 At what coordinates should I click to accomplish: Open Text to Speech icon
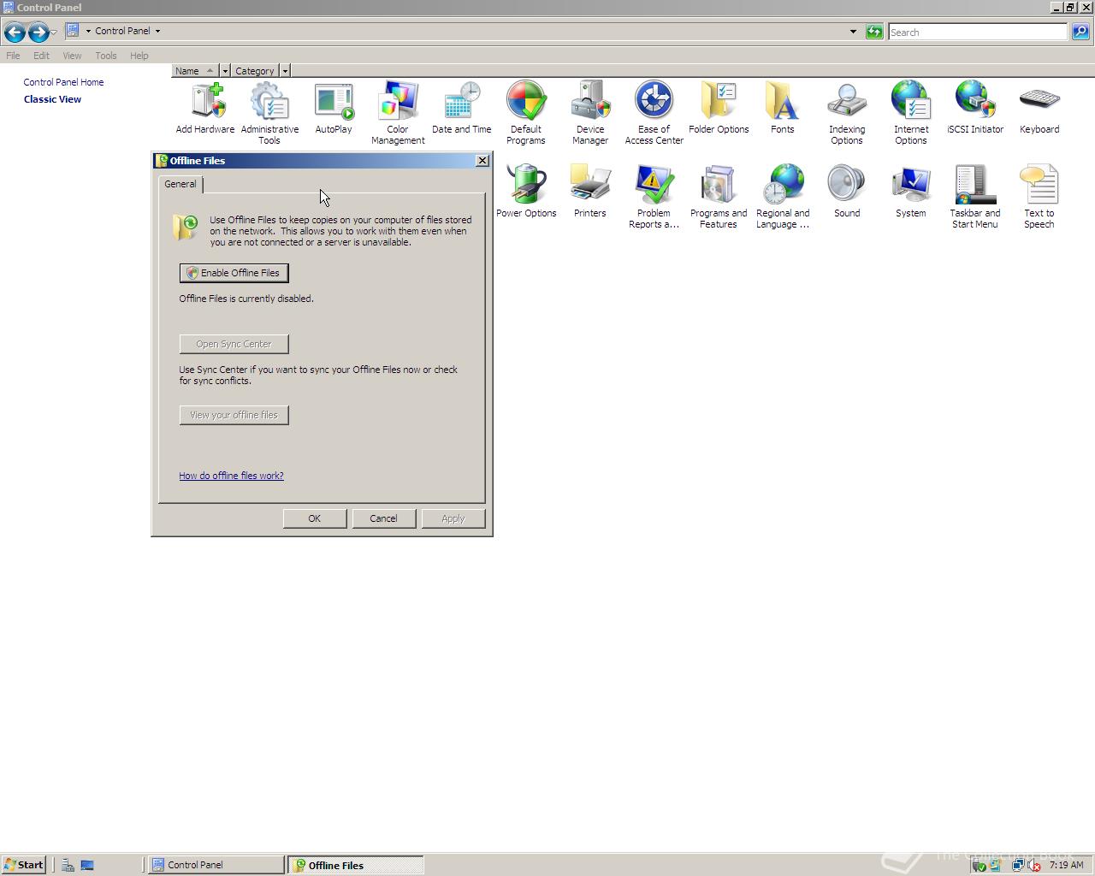[1039, 197]
